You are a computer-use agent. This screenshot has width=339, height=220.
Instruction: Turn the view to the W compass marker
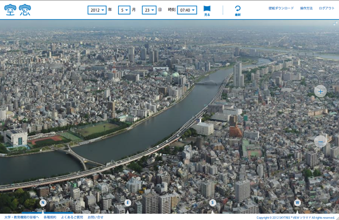pyautogui.click(x=297, y=203)
